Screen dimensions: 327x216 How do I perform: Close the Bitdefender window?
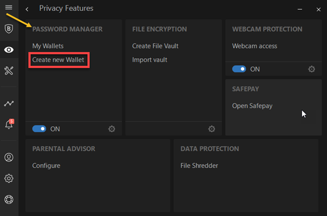[x=318, y=9]
